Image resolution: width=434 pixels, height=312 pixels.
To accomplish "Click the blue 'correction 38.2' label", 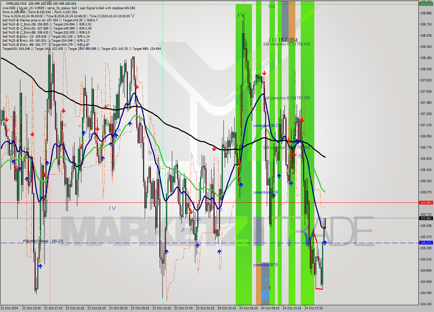I will (x=265, y=125).
